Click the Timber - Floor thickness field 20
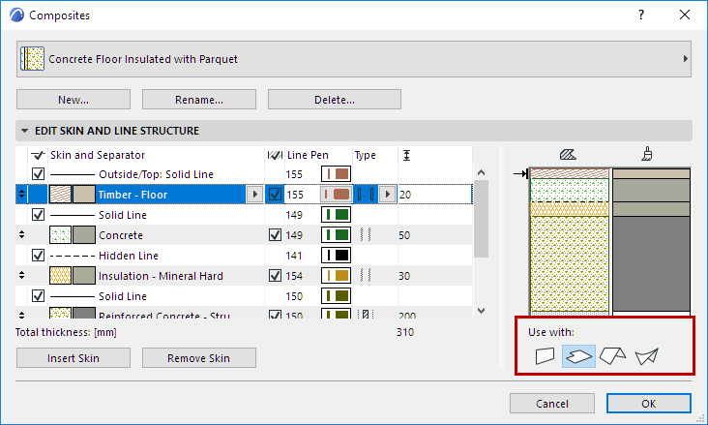708x425 pixels. [x=434, y=195]
